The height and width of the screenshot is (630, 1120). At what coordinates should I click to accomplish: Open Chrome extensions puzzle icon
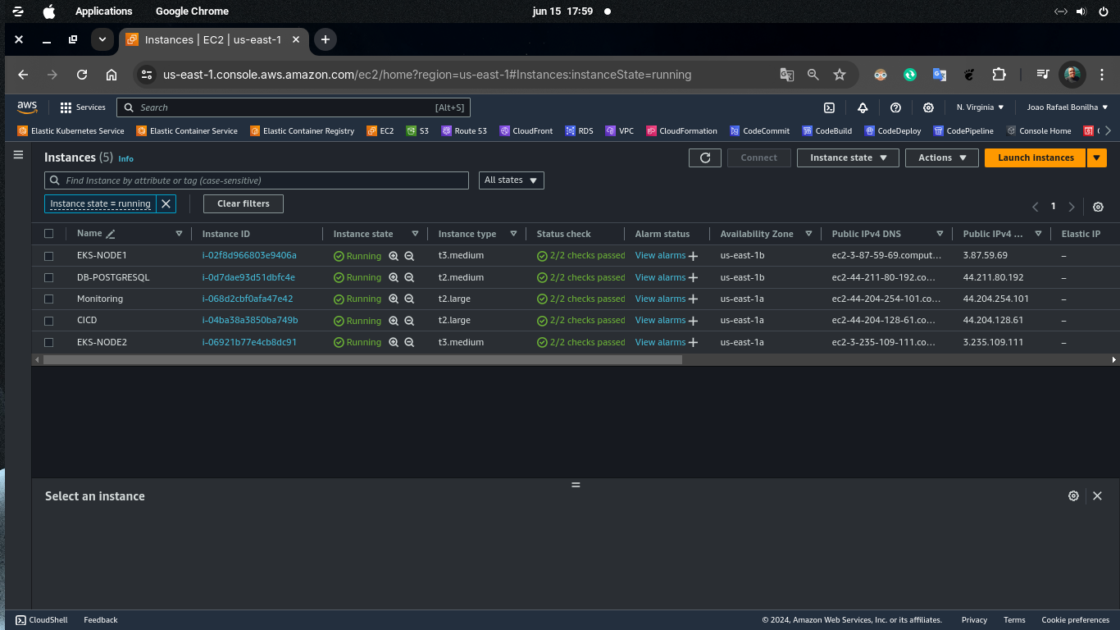[999, 75]
